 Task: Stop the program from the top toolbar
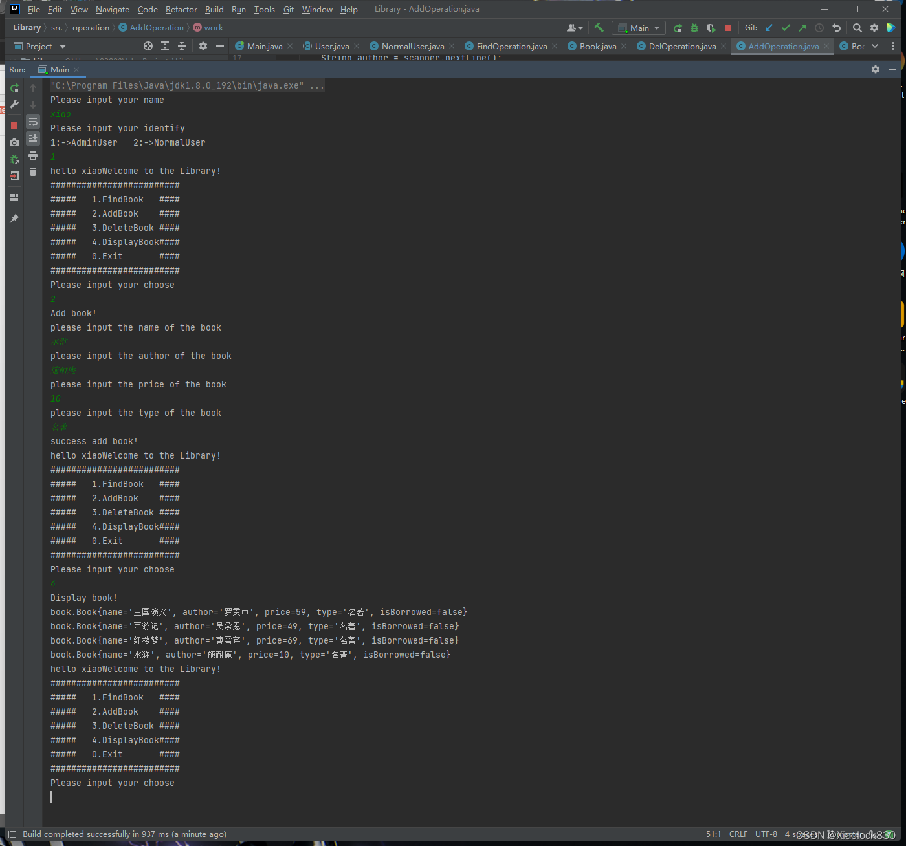728,28
